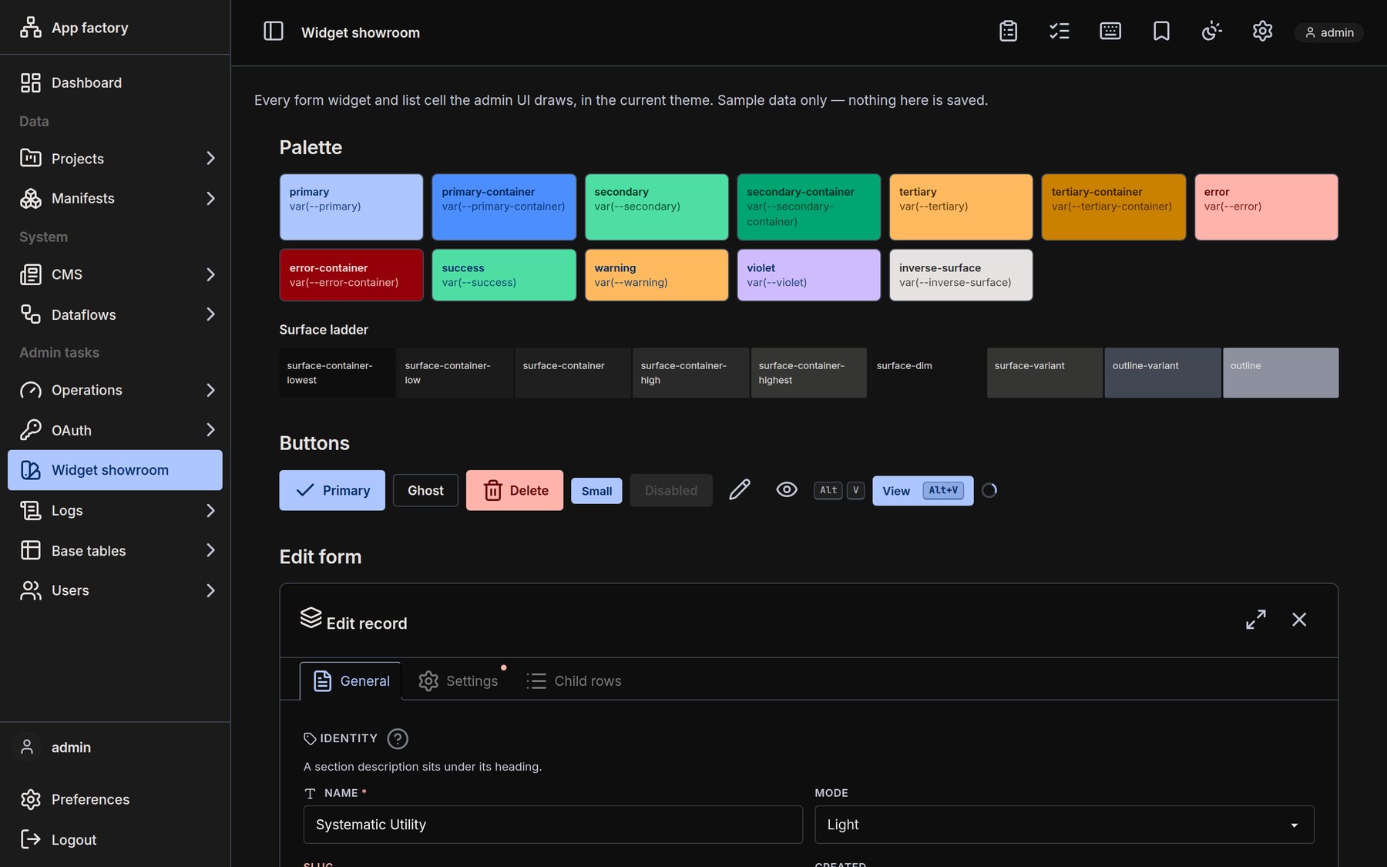
Task: Click the secondary-container palette swatch
Action: (x=808, y=207)
